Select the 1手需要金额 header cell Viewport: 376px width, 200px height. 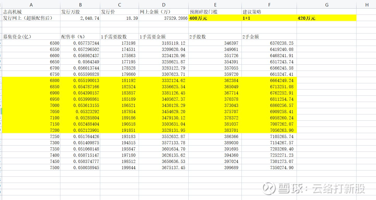click(164, 37)
